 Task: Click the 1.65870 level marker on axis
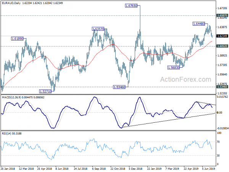222,15
